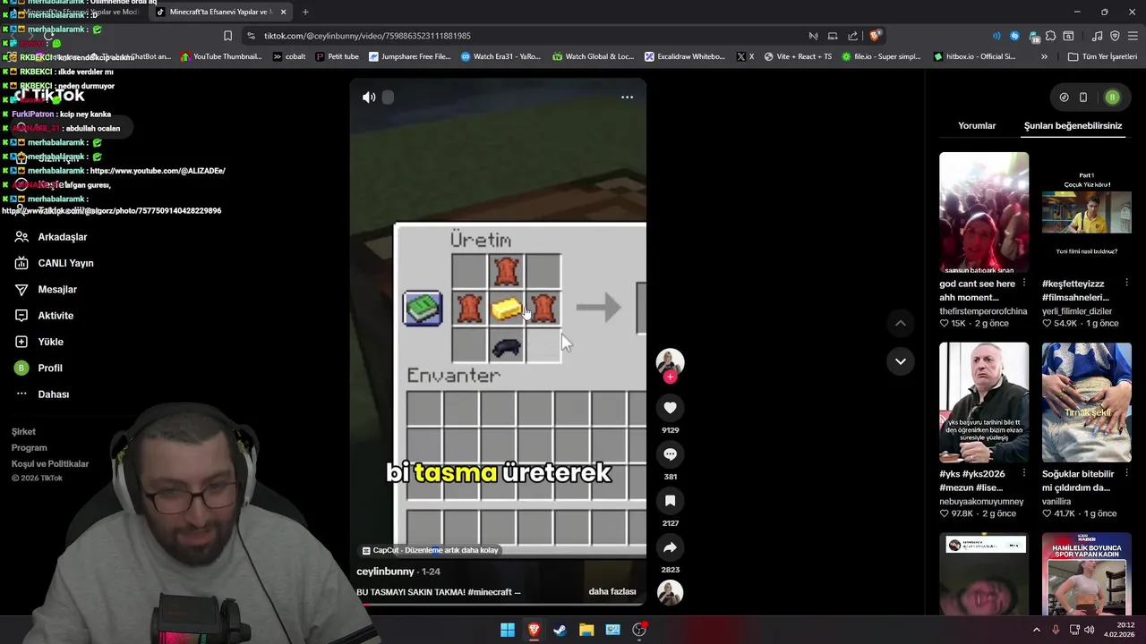Open the music note playlist icon in toolbar
Viewport: 1146px width, 644px height.
[1098, 36]
